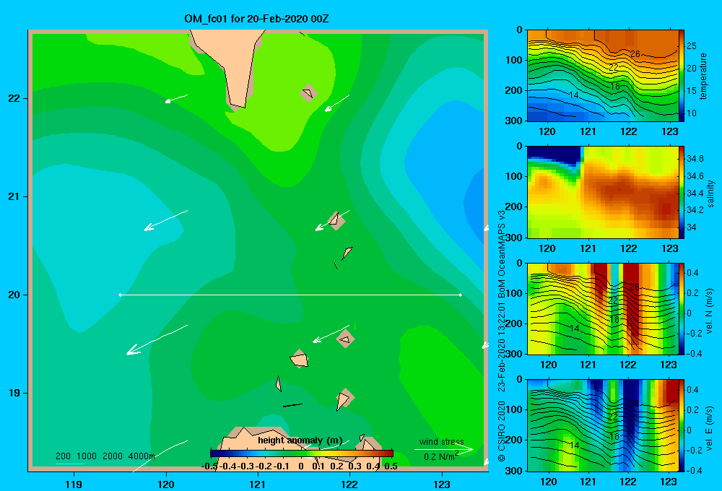Click the '0.2 N/m2' wind stress value

tap(441, 456)
